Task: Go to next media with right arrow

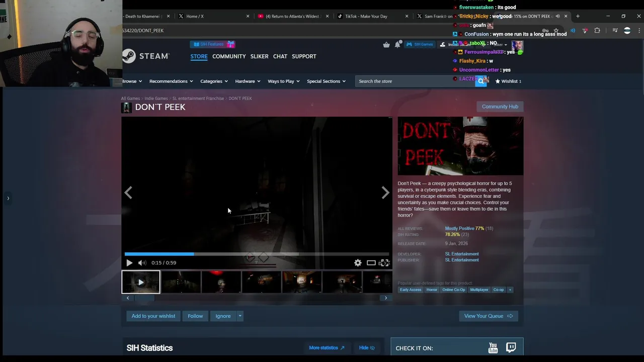Action: point(385,193)
